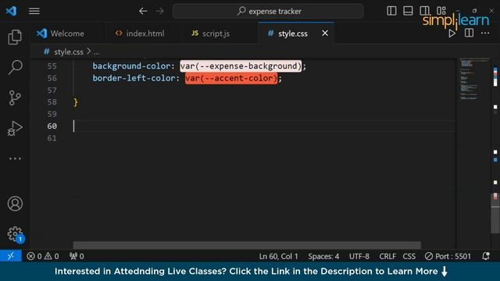Click Ln 60, Col 1 in status bar
This screenshot has height=281, width=500.
278,256
